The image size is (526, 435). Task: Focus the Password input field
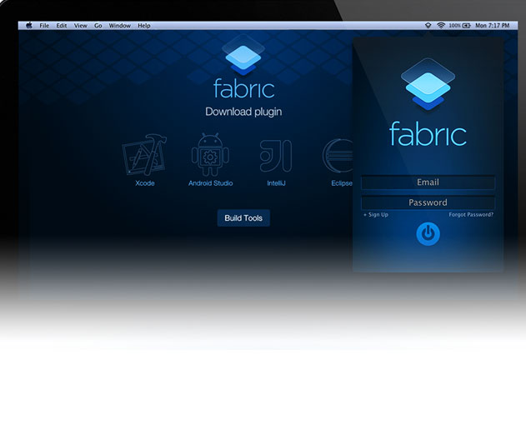428,202
